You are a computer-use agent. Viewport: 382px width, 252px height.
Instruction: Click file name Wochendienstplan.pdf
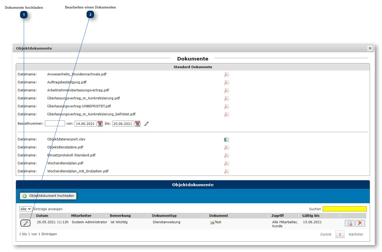click(65, 163)
